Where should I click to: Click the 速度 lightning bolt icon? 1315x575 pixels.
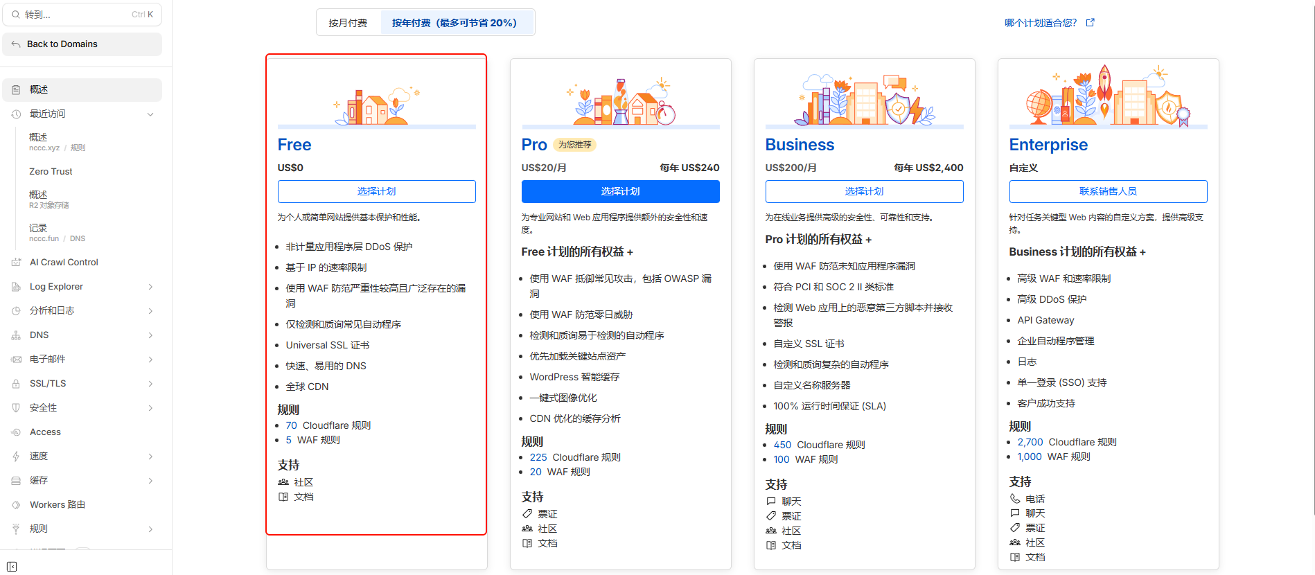click(x=16, y=457)
